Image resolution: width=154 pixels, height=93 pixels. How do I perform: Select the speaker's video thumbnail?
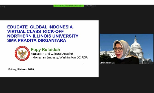[x=127, y=49]
